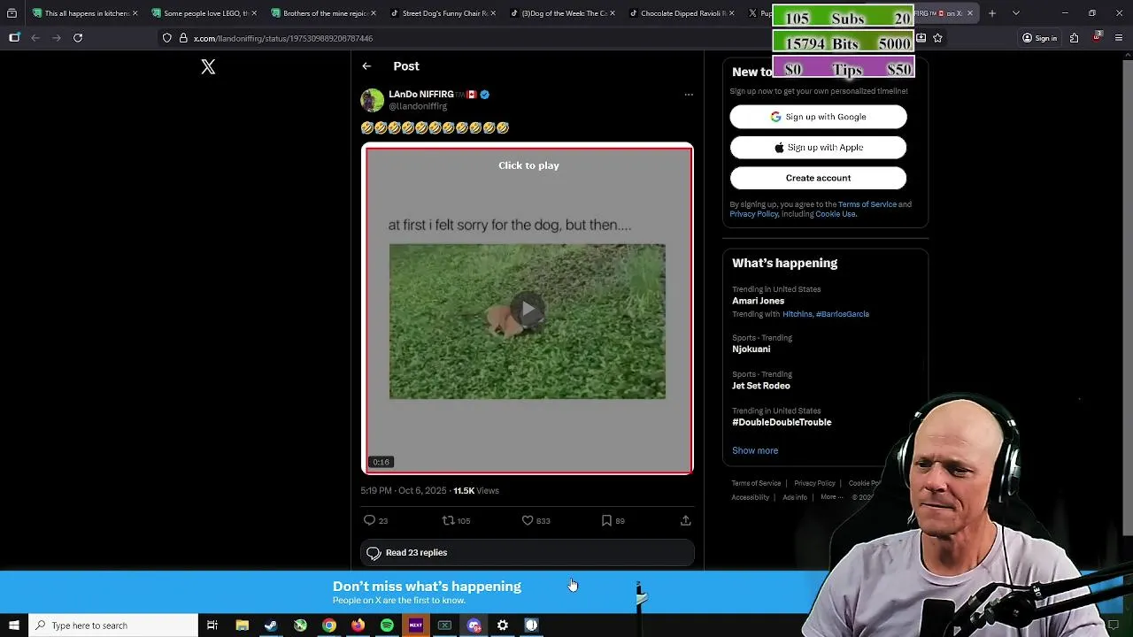
Task: Click the address bar URL
Action: point(283,38)
